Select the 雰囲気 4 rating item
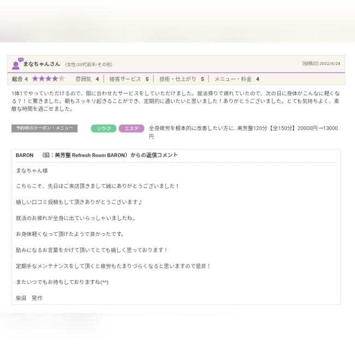 pyautogui.click(x=87, y=79)
